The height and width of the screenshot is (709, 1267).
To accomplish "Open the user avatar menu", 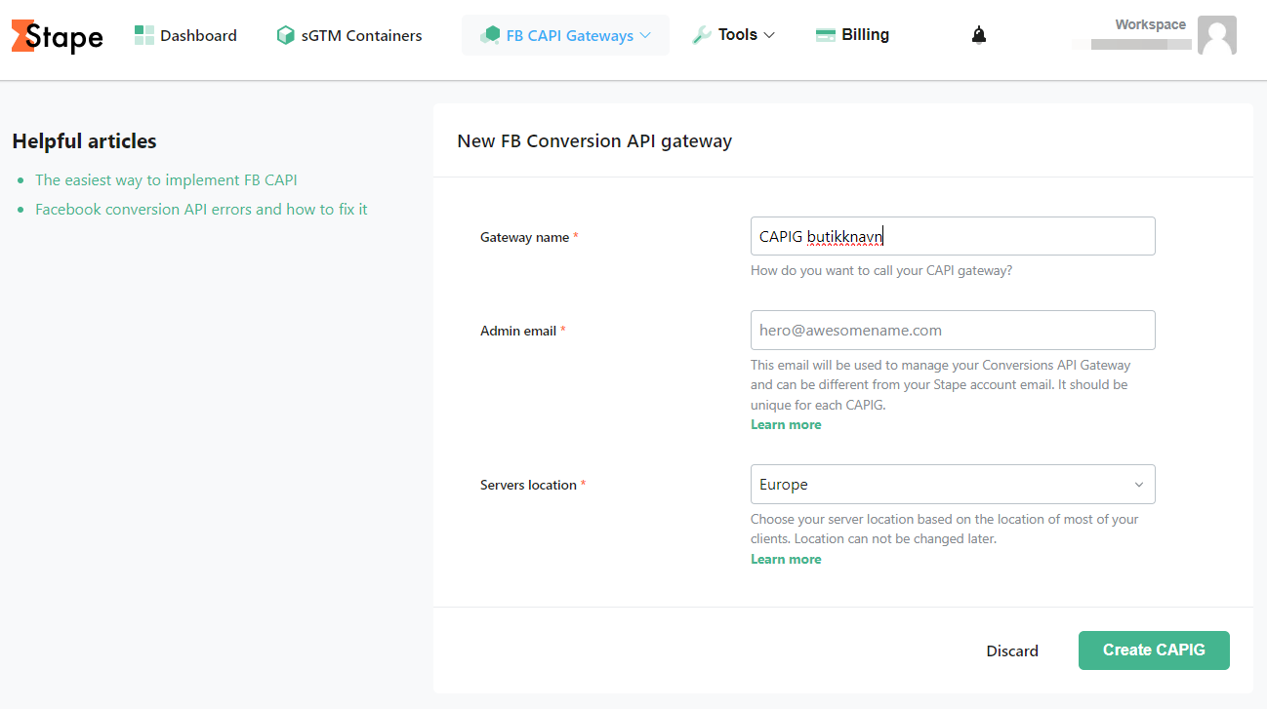I will coord(1217,35).
